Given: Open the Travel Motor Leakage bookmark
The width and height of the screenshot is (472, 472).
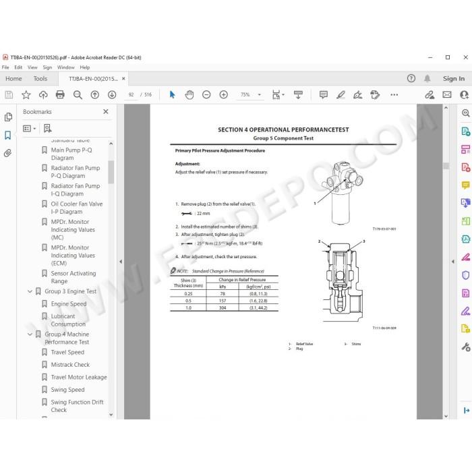Looking at the screenshot, I should (x=79, y=377).
